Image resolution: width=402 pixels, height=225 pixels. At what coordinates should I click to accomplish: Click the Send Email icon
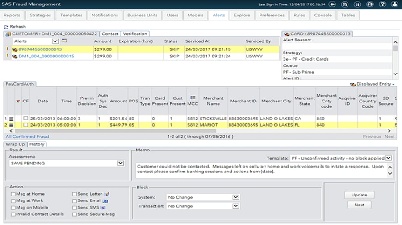point(105,201)
